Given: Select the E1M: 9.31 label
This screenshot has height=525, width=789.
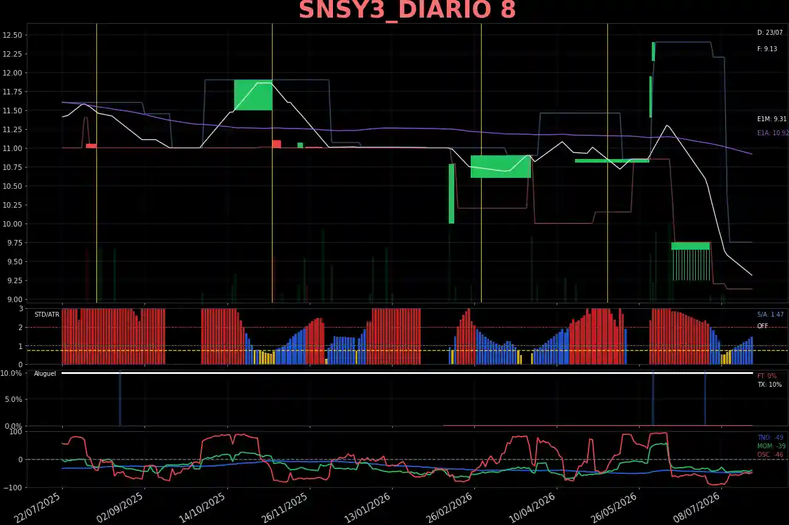Looking at the screenshot, I should (772, 119).
